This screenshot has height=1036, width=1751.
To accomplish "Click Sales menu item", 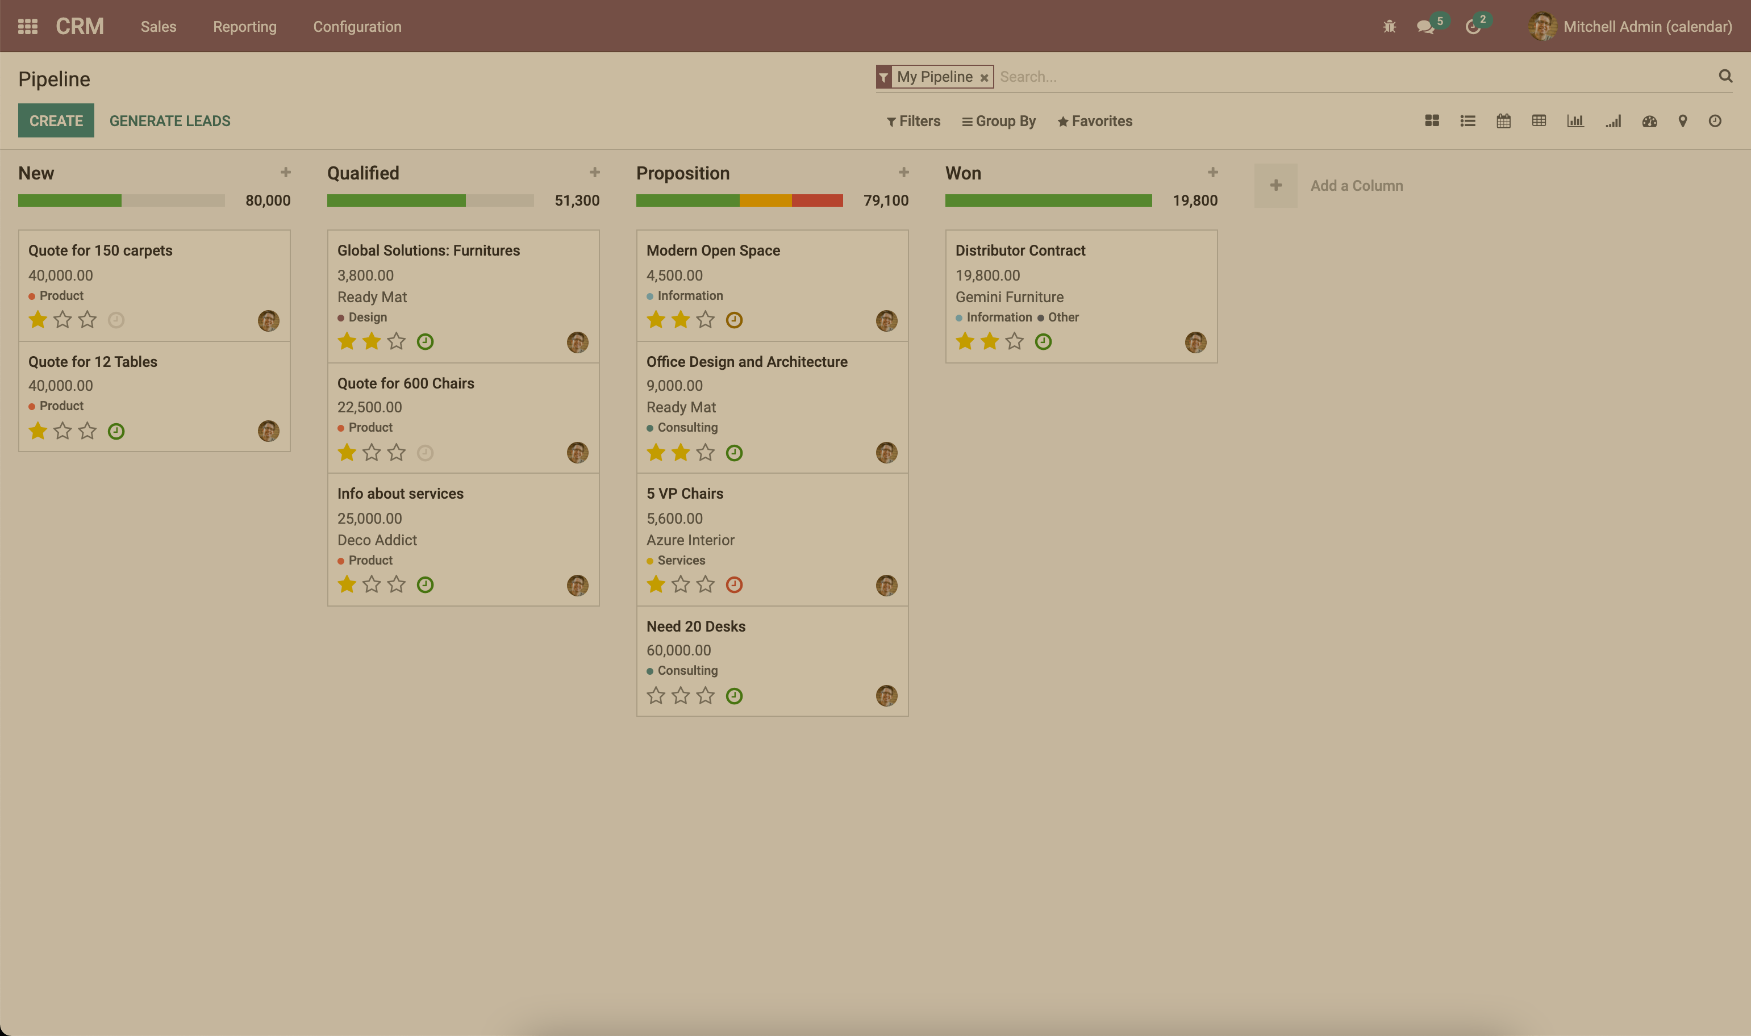I will tap(158, 26).
